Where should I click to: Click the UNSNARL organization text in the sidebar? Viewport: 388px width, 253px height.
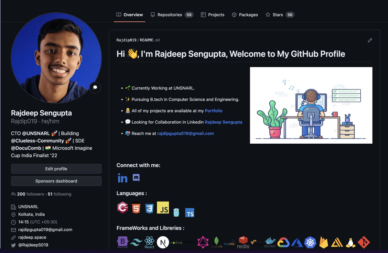pos(28,207)
